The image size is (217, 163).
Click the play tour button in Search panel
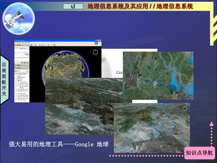coord(22,62)
